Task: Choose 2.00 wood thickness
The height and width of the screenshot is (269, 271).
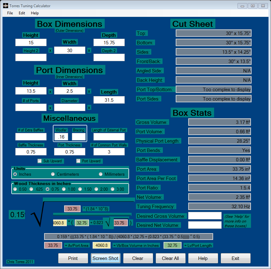Action: [x=96, y=189]
